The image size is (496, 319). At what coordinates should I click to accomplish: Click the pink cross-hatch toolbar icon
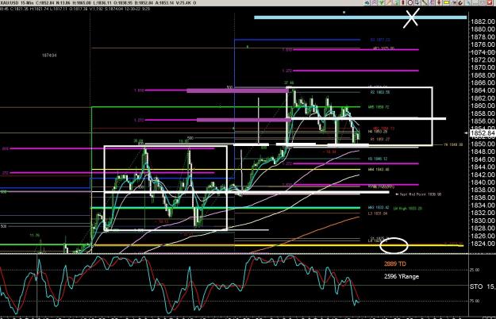[x=374, y=3]
